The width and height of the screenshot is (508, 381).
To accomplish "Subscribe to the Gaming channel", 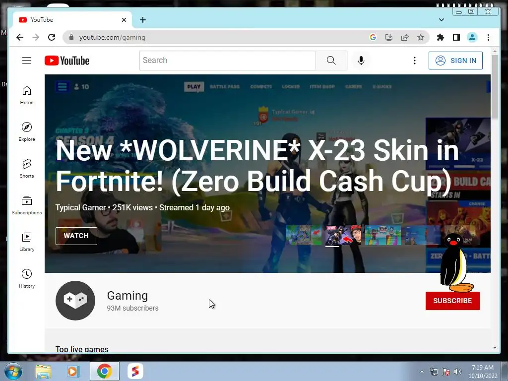I will tap(452, 301).
